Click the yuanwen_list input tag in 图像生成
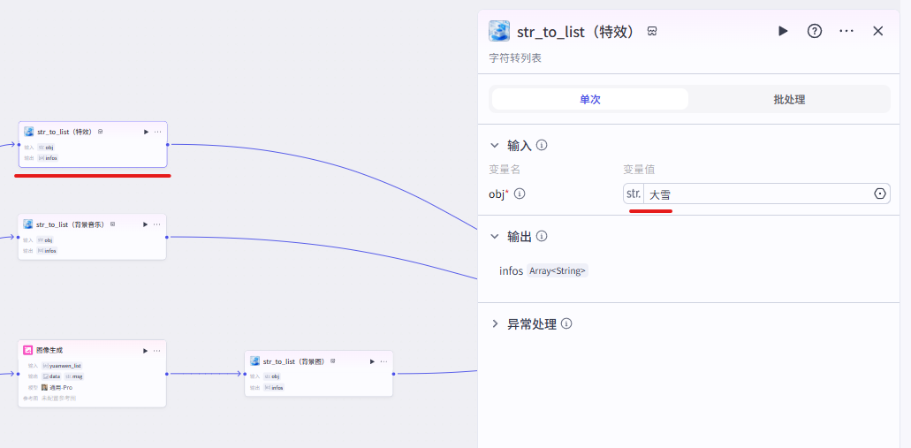This screenshot has height=448, width=911. point(62,366)
